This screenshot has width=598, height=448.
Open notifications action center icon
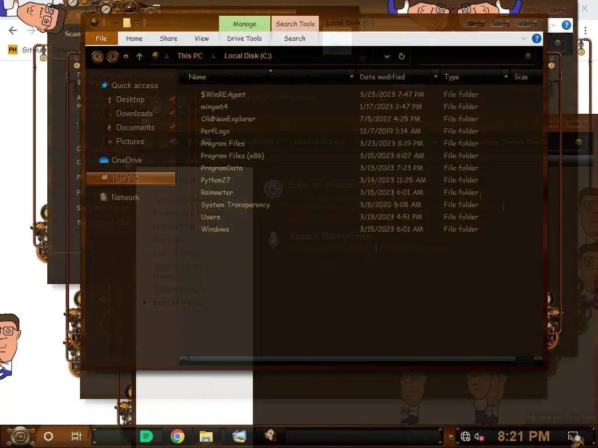coord(573,436)
